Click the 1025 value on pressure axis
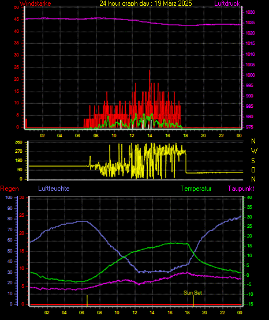 click(x=250, y=22)
